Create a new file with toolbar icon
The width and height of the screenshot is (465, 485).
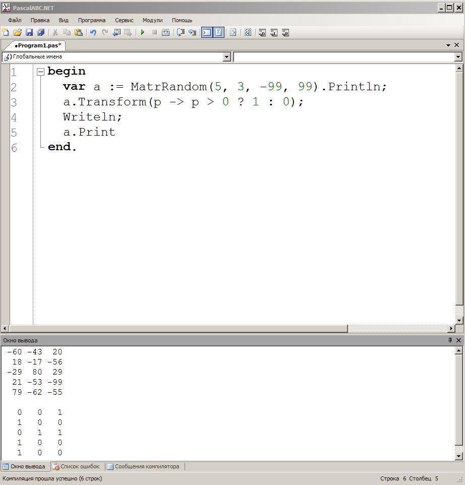tap(6, 32)
